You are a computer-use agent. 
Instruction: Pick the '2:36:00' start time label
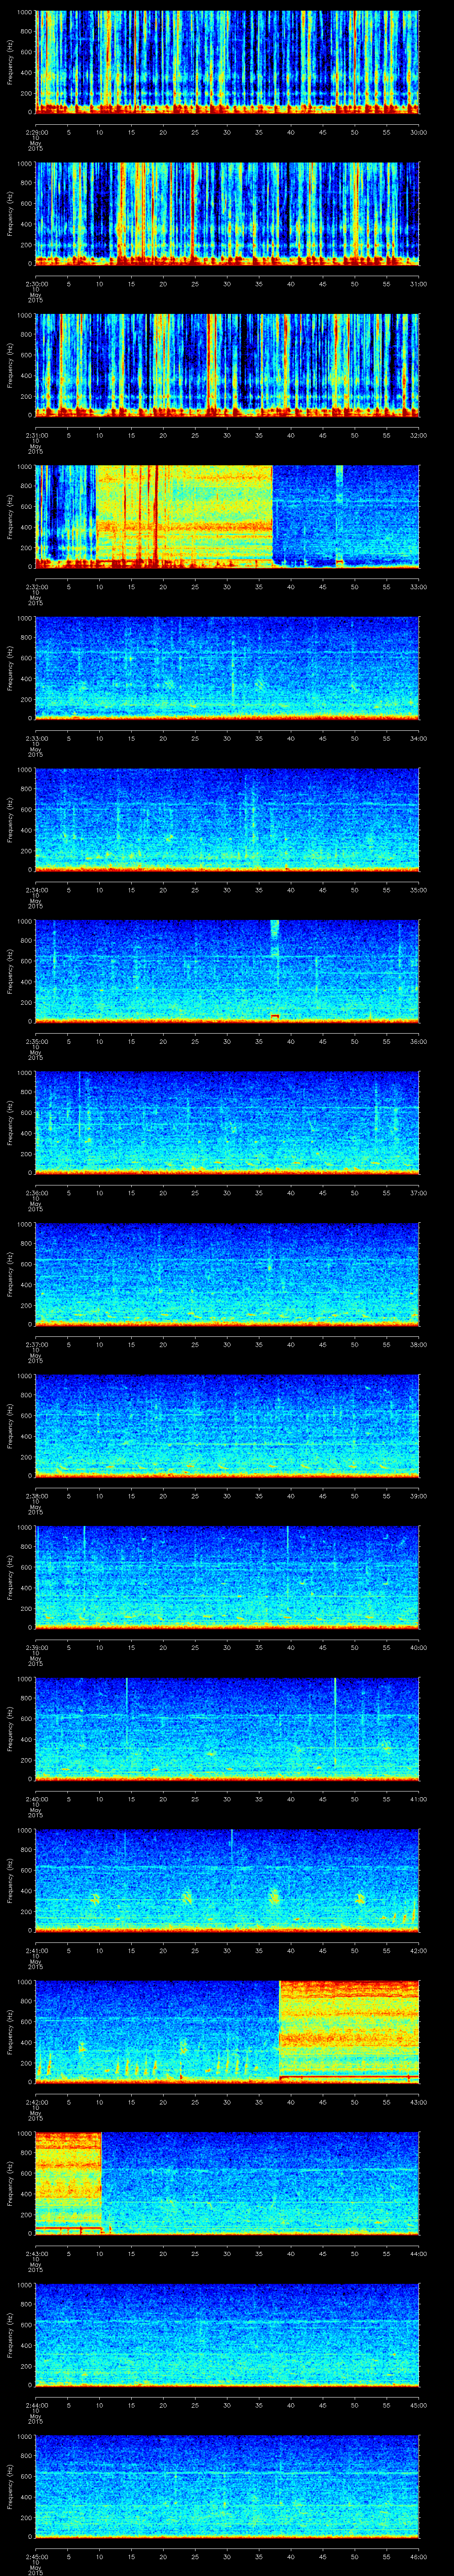(x=36, y=1193)
